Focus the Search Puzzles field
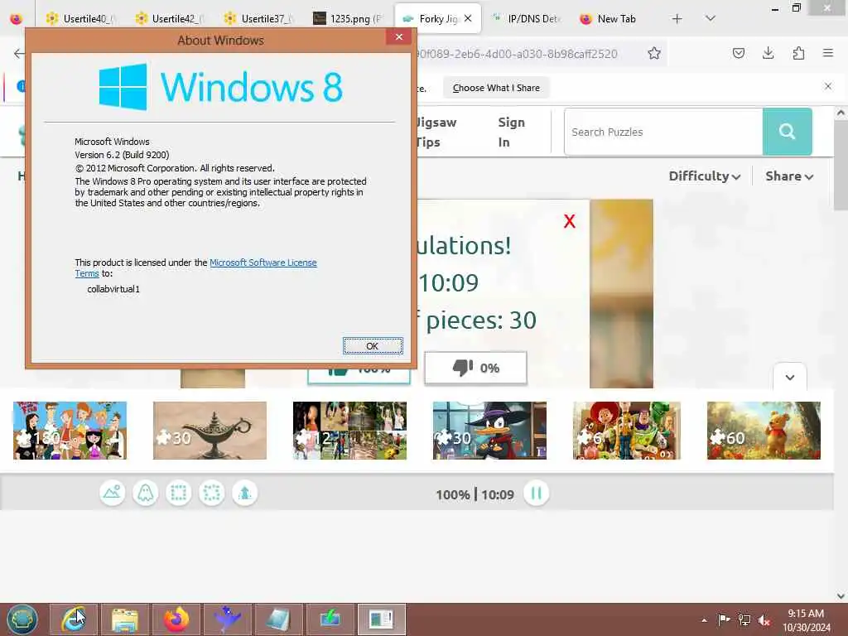The height and width of the screenshot is (636, 848). [663, 132]
